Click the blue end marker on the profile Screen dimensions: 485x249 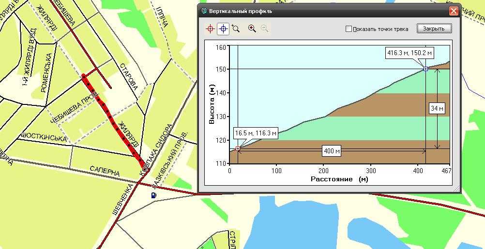[425, 69]
